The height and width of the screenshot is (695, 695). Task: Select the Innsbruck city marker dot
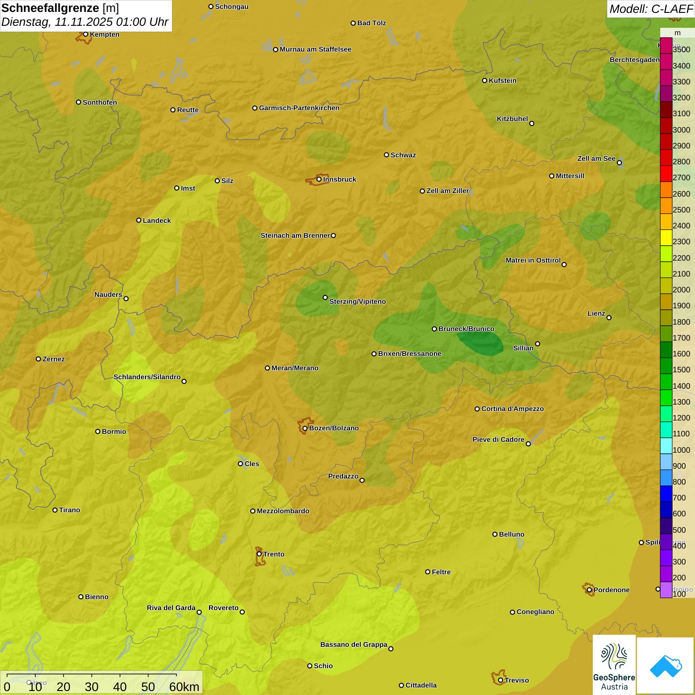pos(319,179)
